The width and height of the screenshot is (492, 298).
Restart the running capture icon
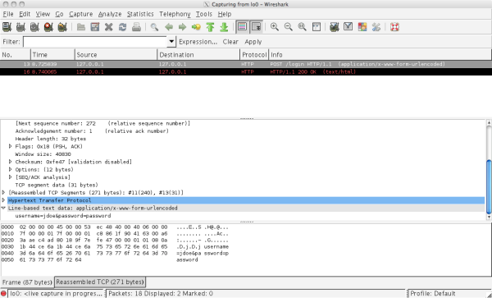tap(62, 27)
